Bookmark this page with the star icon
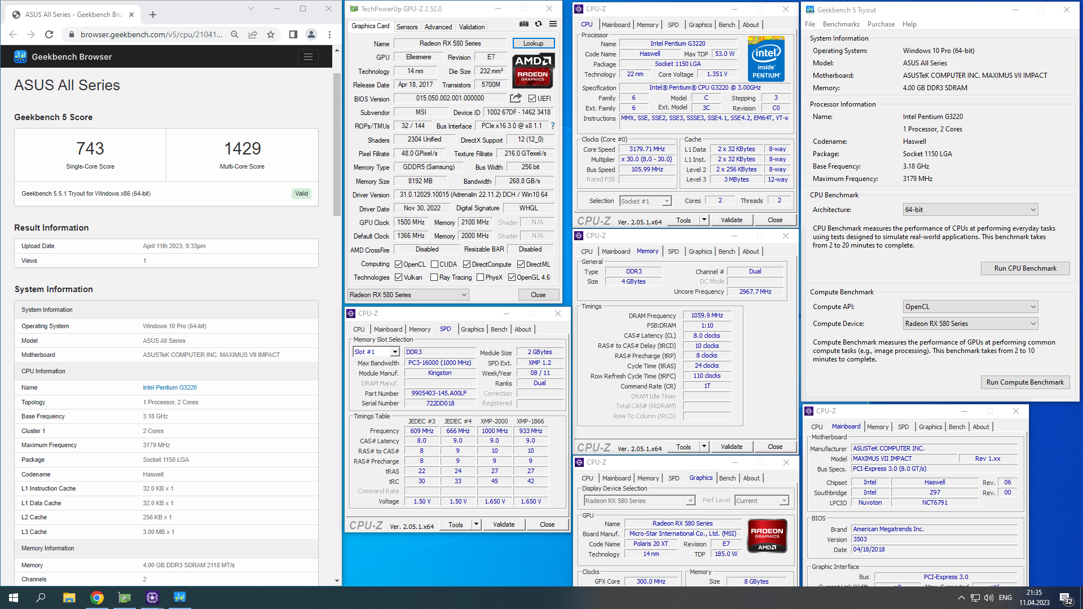The image size is (1083, 609). [x=271, y=34]
